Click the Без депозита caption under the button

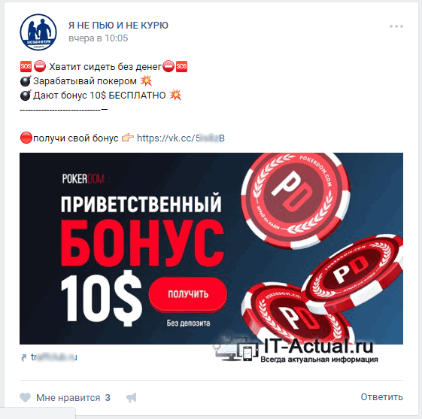(x=188, y=323)
